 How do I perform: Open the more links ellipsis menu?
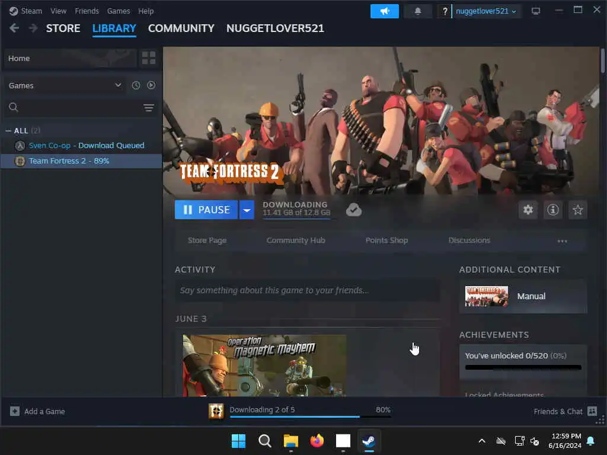point(562,241)
